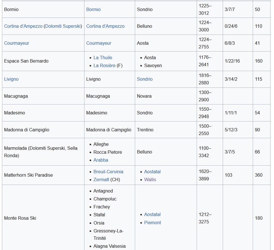The image size is (274, 250).
Task: Follow the La Thuile link
Action: [103, 57]
